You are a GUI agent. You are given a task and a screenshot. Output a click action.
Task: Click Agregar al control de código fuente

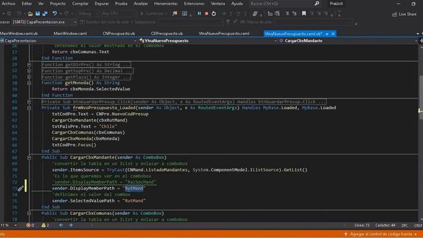[x=381, y=234]
